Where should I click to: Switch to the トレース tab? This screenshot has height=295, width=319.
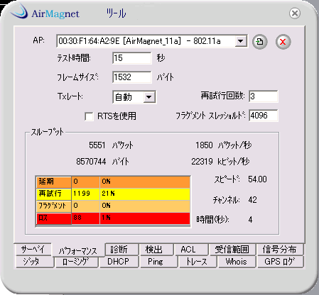198,262
